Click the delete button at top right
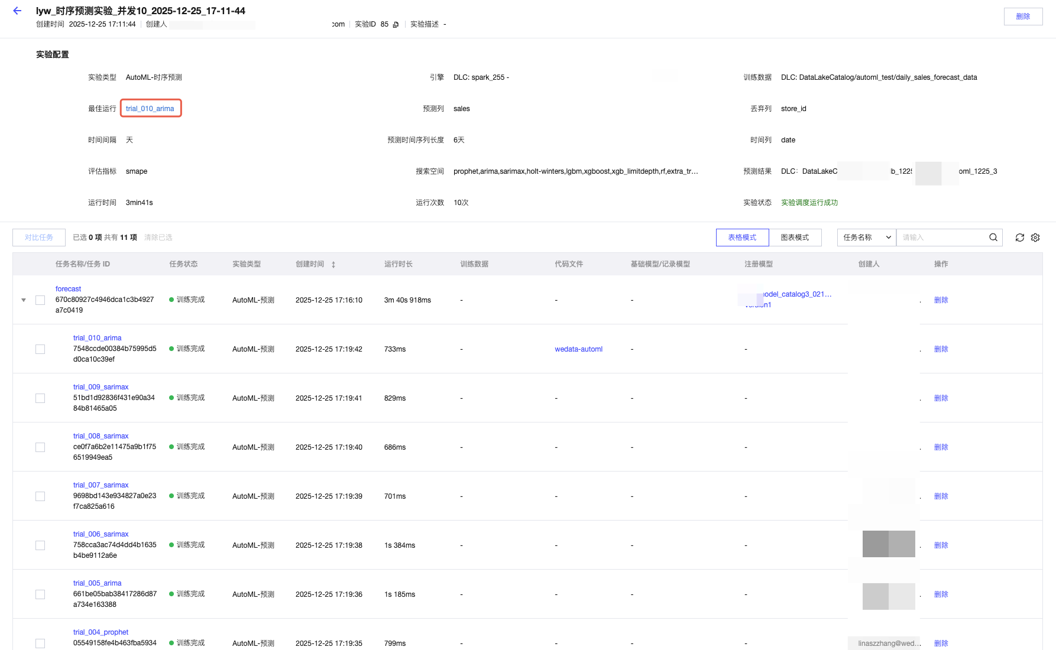The image size is (1056, 650). 1023,17
